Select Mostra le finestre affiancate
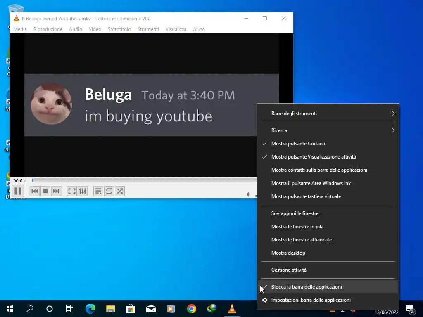 [328, 240]
